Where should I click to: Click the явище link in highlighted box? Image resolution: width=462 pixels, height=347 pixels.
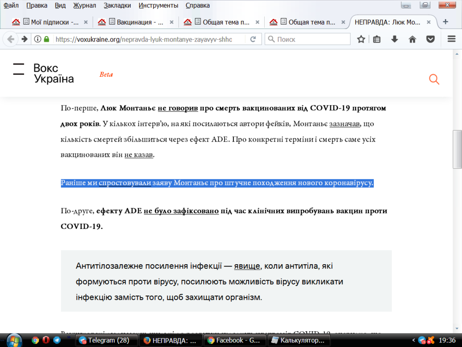click(247, 266)
